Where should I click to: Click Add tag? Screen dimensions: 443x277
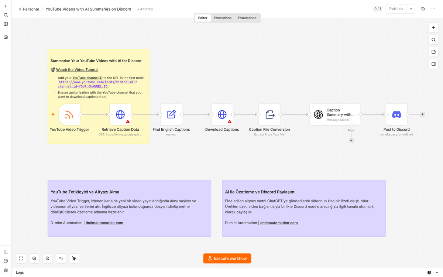coord(145,9)
